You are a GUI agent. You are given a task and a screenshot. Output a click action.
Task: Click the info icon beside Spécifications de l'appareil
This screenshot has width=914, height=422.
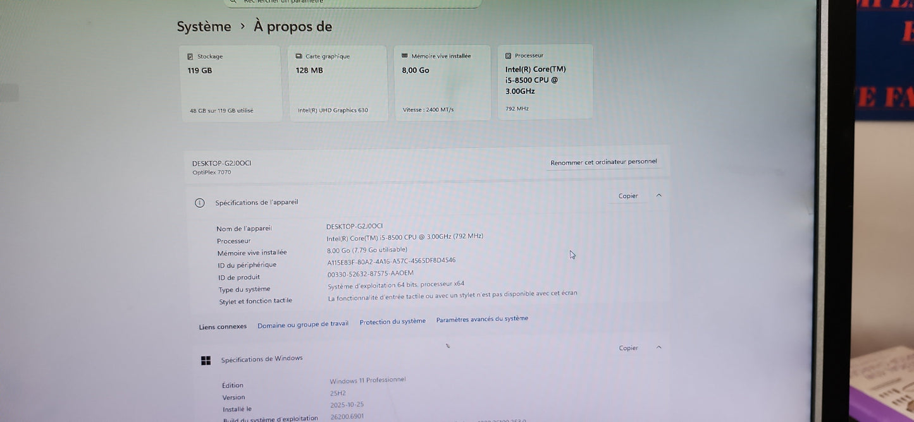coord(200,202)
